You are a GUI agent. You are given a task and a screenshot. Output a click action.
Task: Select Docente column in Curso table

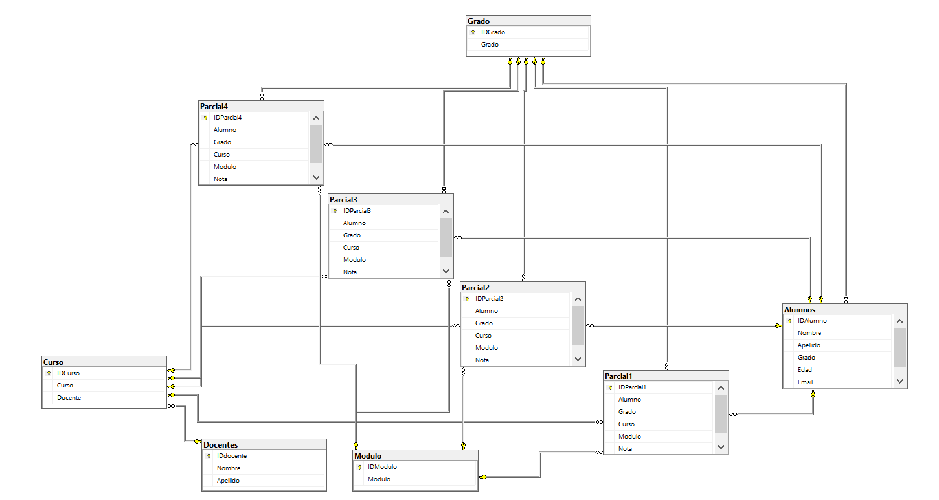[x=104, y=398]
